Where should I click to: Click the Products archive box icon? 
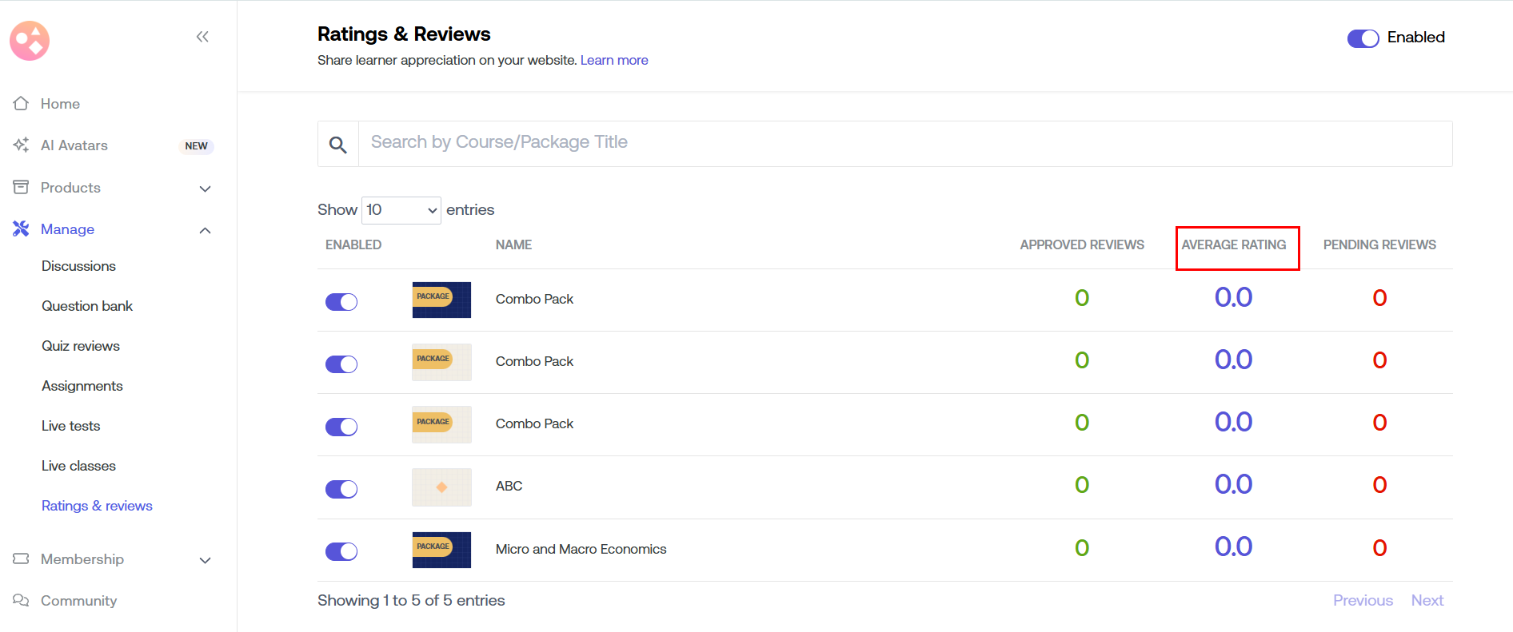coord(21,188)
